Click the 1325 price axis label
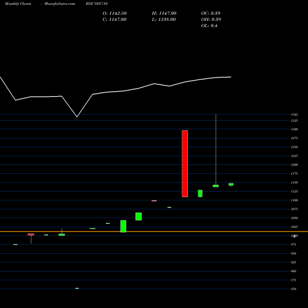The height and width of the screenshot is (308, 308). [x=294, y=121]
